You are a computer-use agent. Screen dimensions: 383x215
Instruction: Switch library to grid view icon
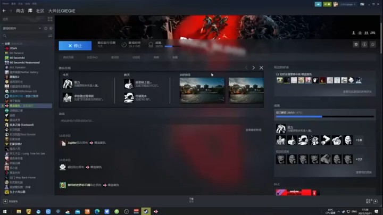pos(50,19)
